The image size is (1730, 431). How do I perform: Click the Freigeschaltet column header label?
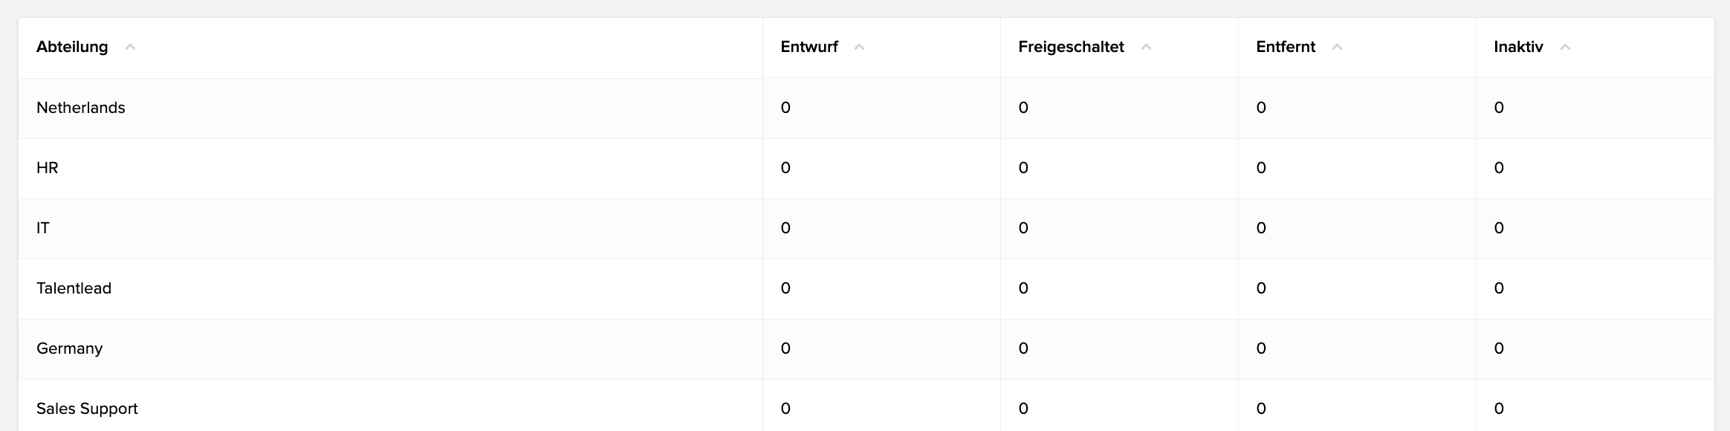[x=1071, y=47]
